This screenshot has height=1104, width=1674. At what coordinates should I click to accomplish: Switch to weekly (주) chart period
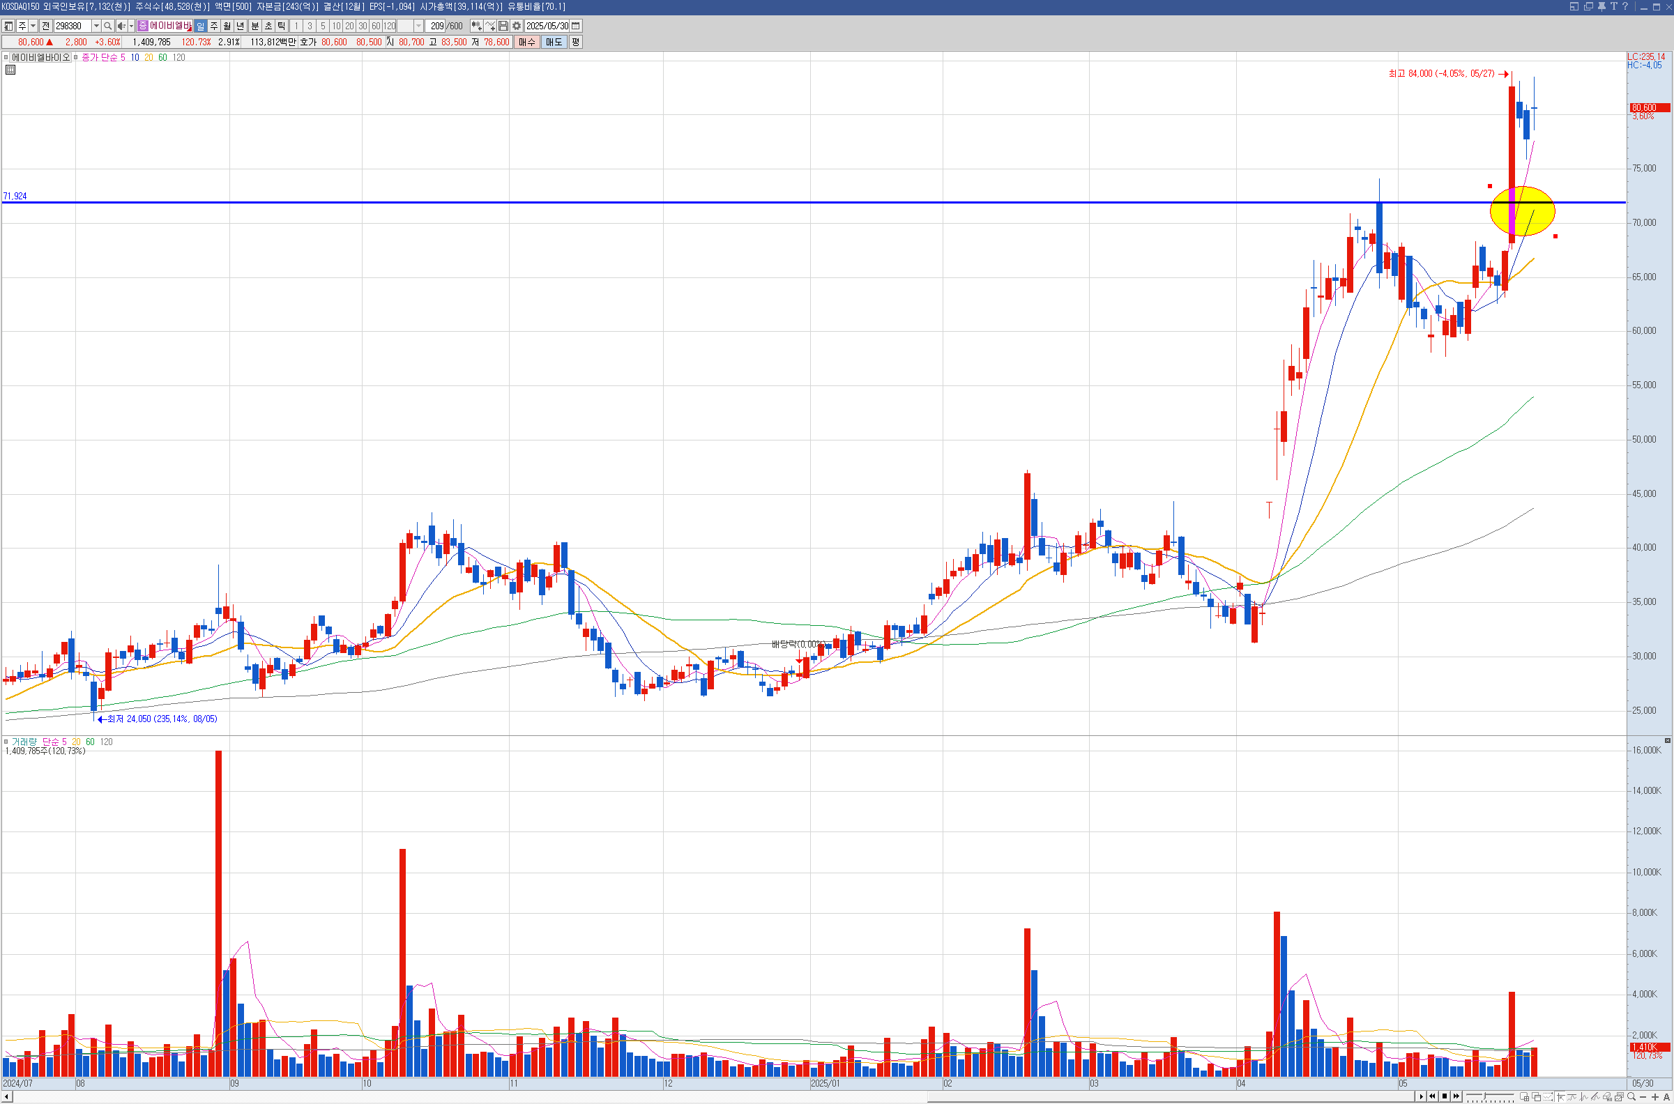pyautogui.click(x=214, y=26)
